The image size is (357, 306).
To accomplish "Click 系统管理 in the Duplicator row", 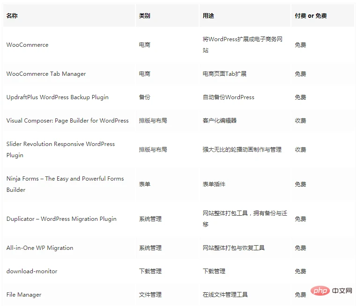I will pyautogui.click(x=150, y=219).
